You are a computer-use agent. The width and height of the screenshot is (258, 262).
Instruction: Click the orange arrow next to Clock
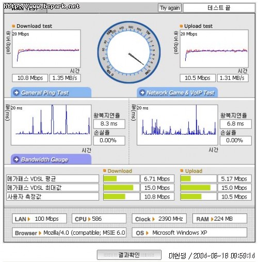coord(153,219)
